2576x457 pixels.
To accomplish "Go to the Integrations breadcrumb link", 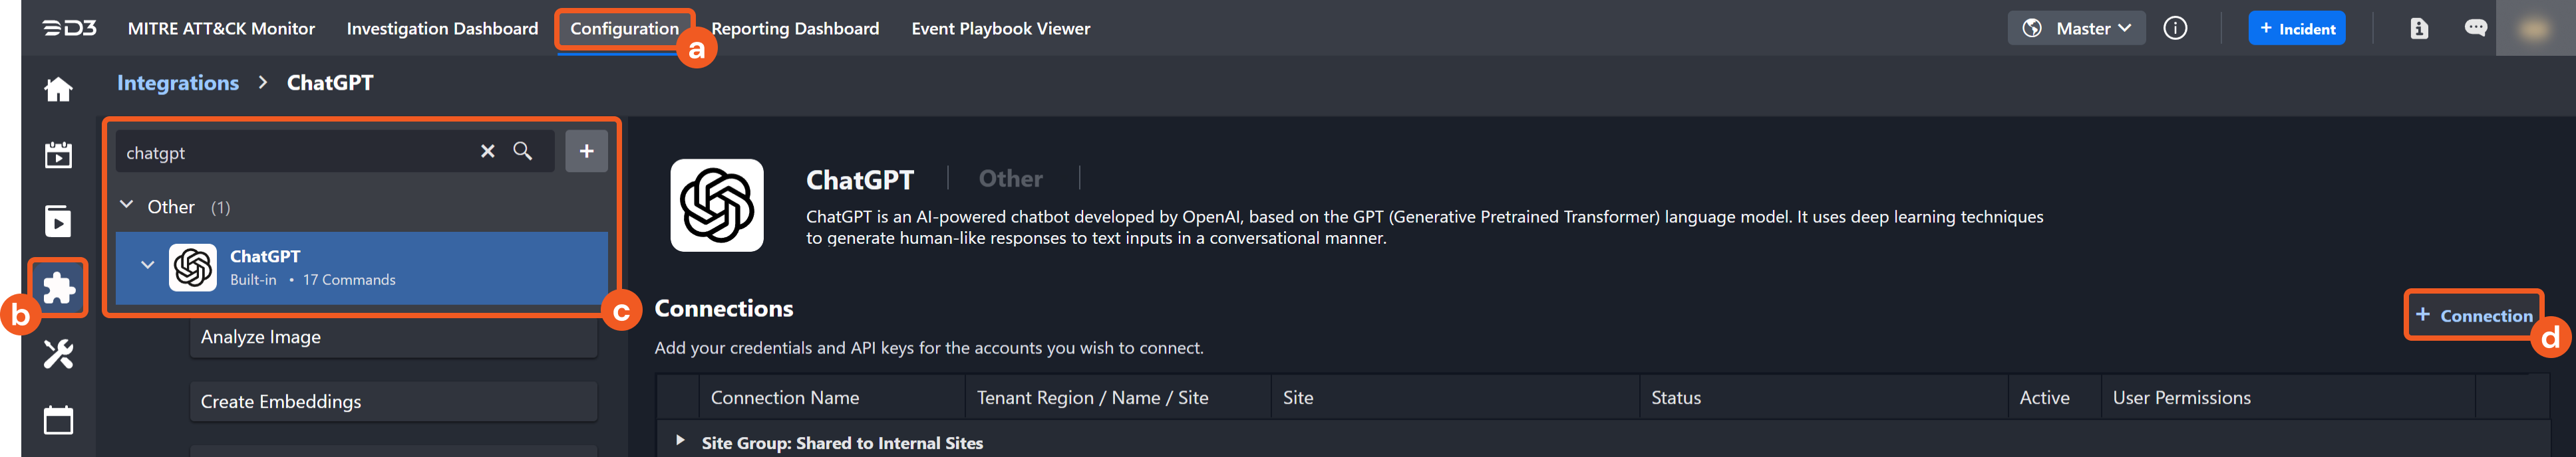I will tap(178, 83).
